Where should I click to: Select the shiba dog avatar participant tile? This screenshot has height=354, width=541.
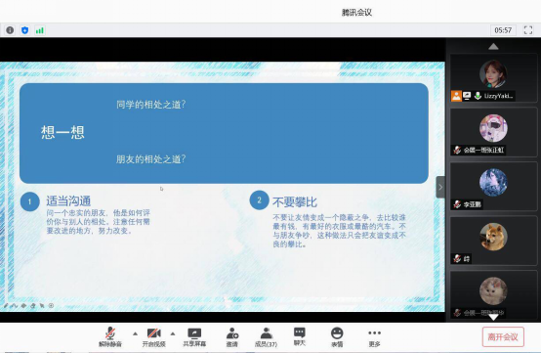[x=493, y=241]
